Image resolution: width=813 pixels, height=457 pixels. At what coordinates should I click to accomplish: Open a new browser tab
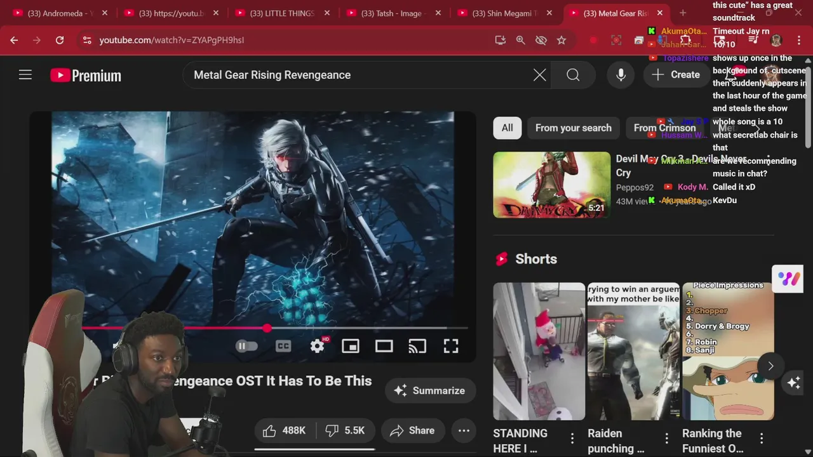683,13
